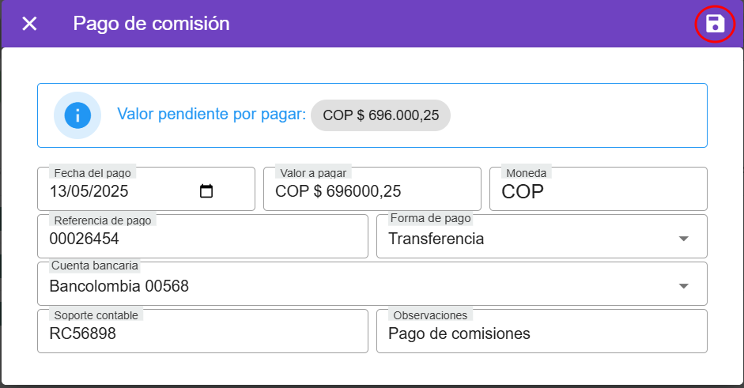744x388 pixels.
Task: Click the Moneda field showing COP
Action: (598, 191)
